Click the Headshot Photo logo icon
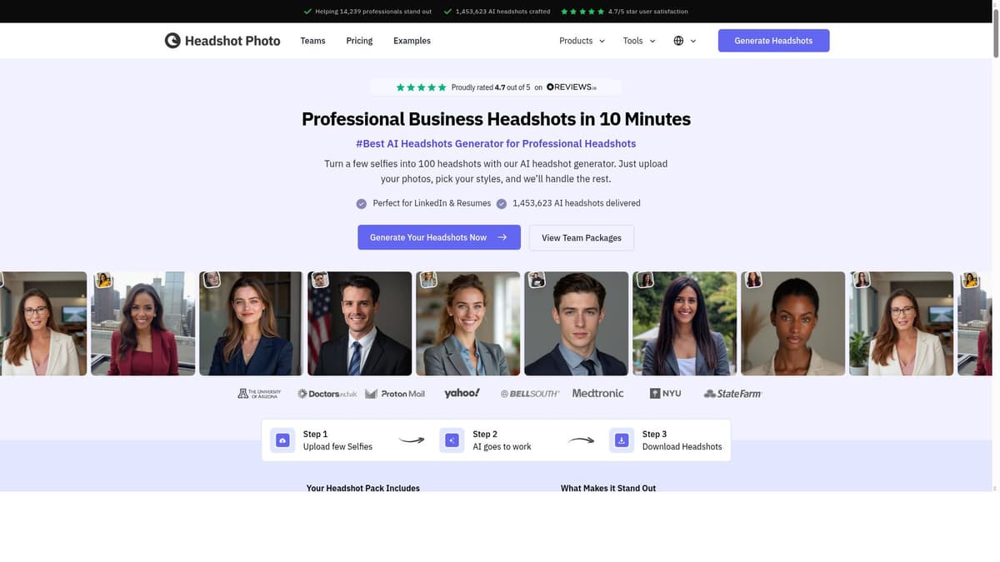This screenshot has width=1000, height=562. click(172, 41)
